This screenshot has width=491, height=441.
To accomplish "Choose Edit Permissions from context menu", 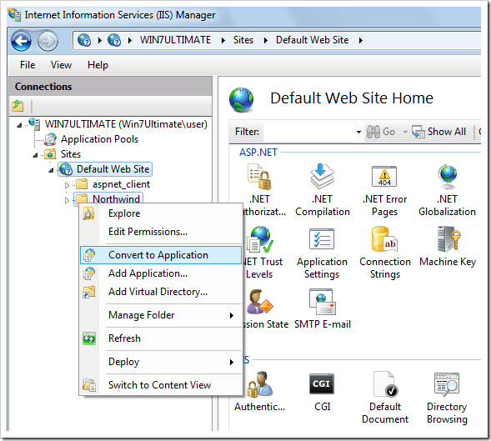I will coord(161,232).
